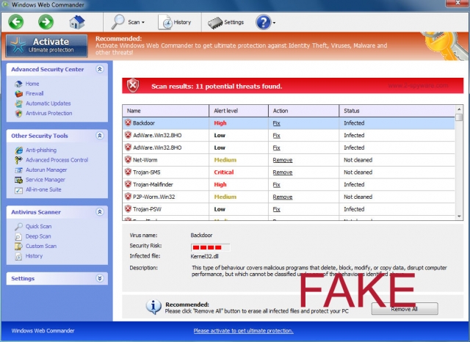Open the Scan dropdown arrow
This screenshot has height=342, width=470.
[x=143, y=23]
